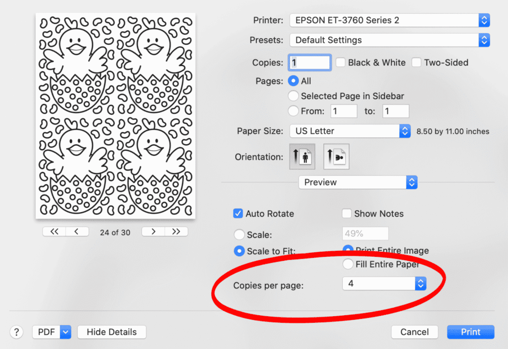
Task: Click the Hide Details button
Action: tap(112, 332)
